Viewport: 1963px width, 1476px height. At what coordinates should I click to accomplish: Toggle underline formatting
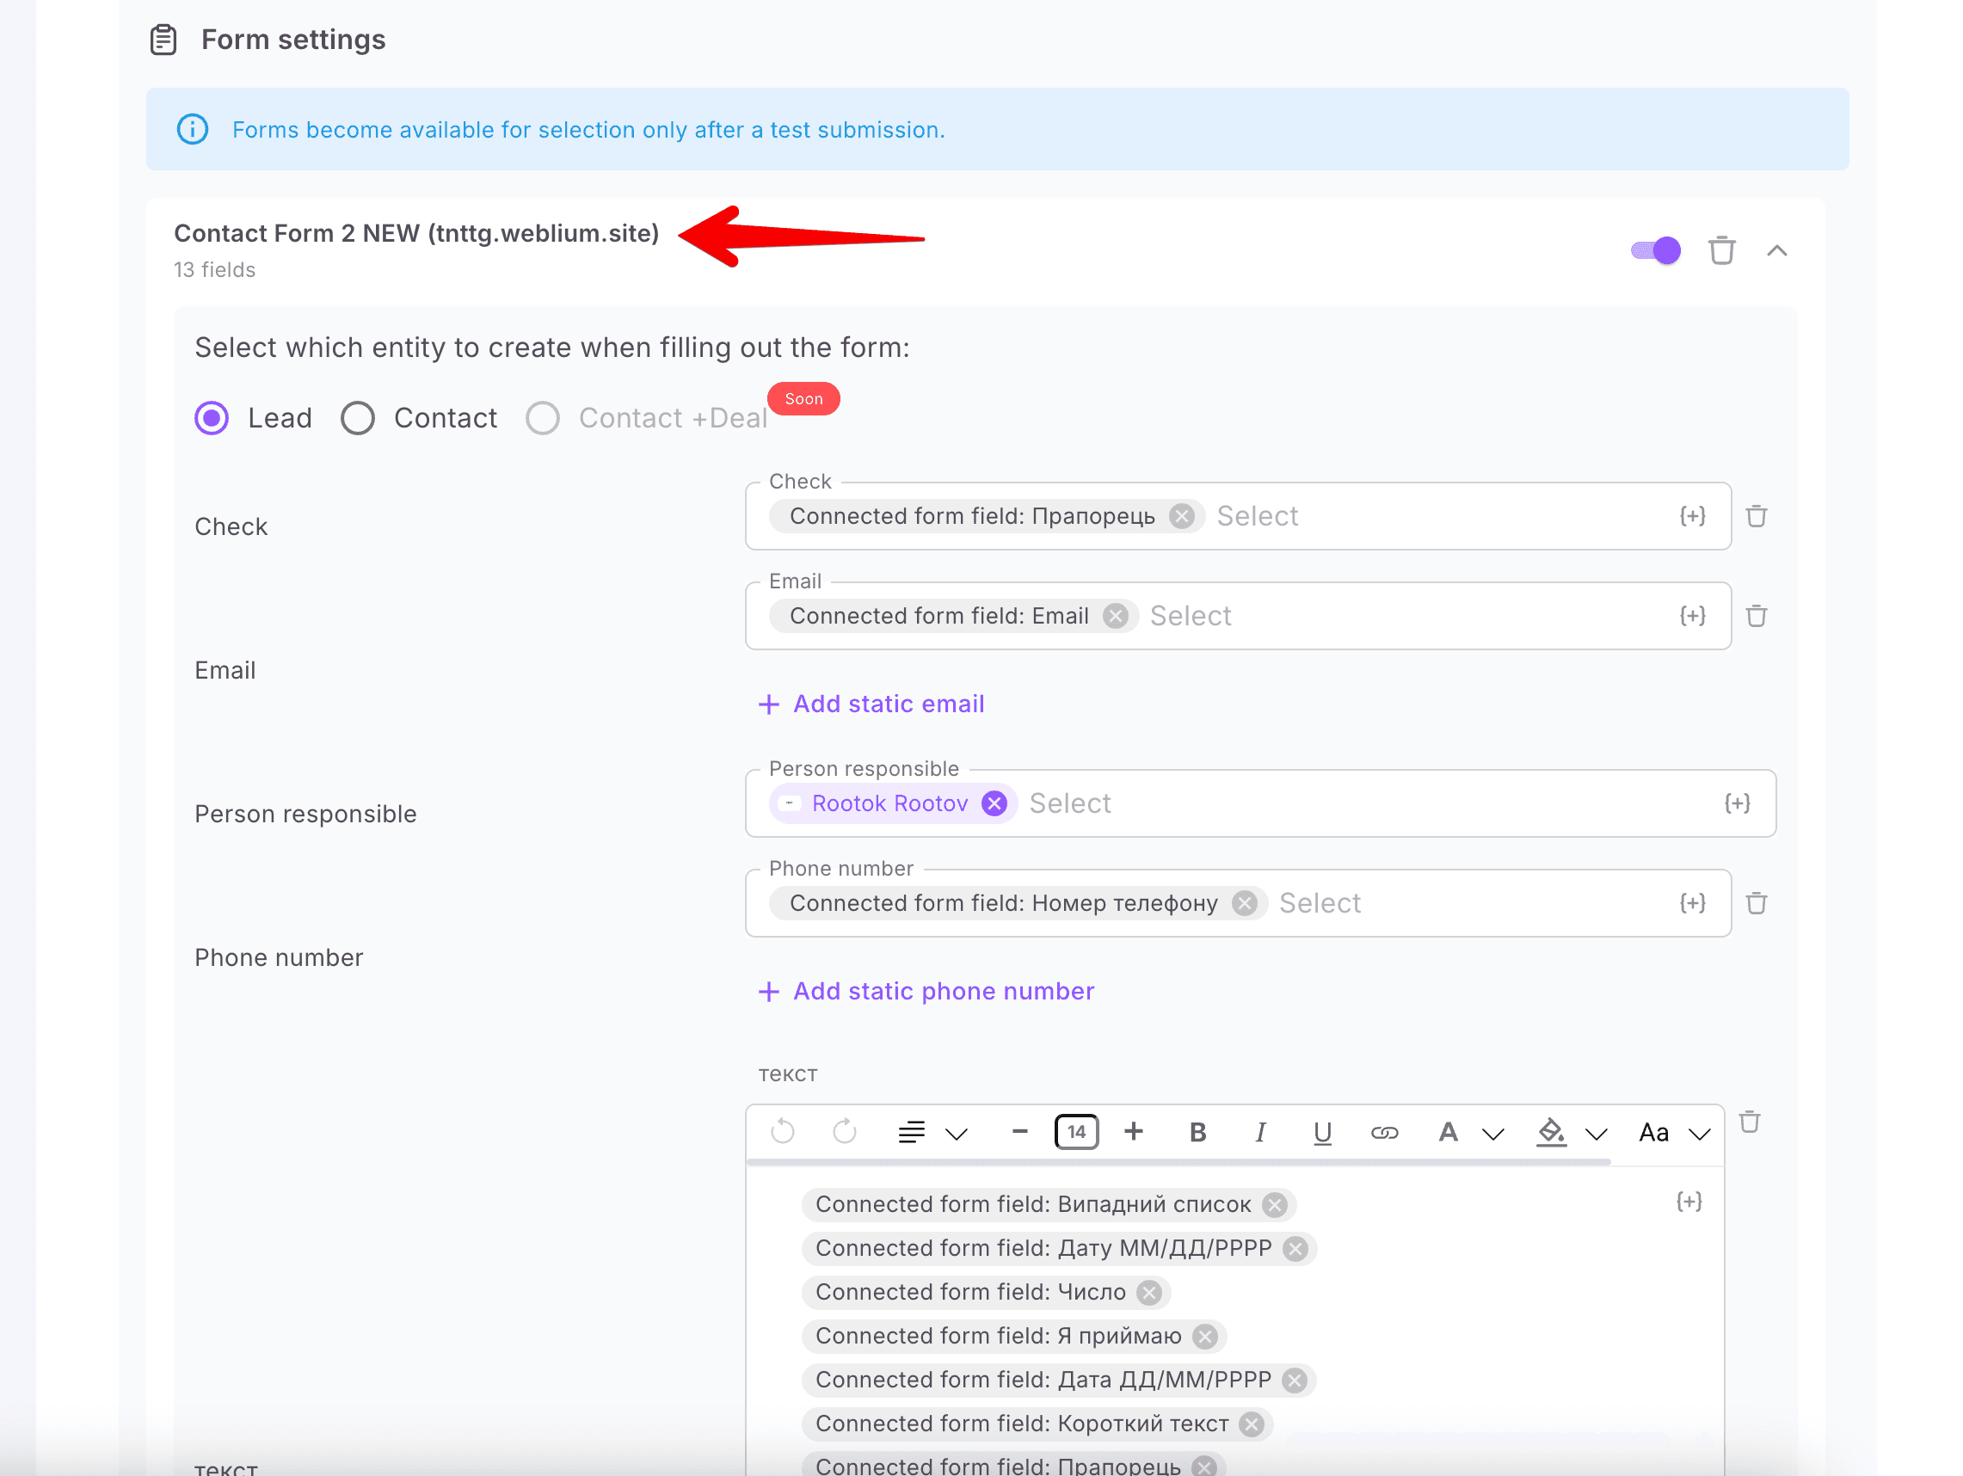(1322, 1133)
